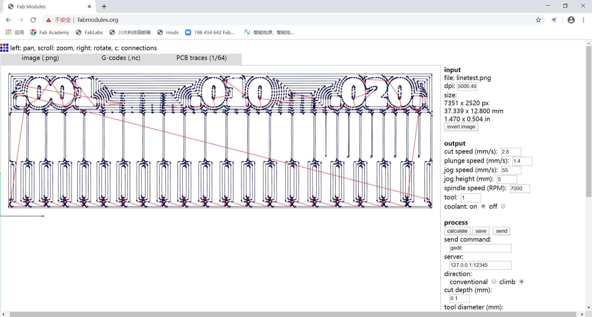Open the G-codes (.nc) output menu

point(121,58)
